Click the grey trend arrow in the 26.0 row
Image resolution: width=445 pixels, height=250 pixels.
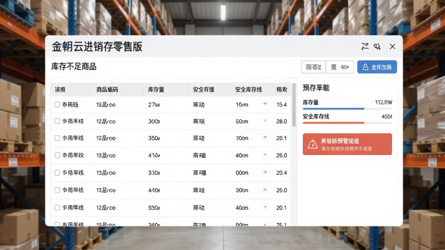[265, 155]
